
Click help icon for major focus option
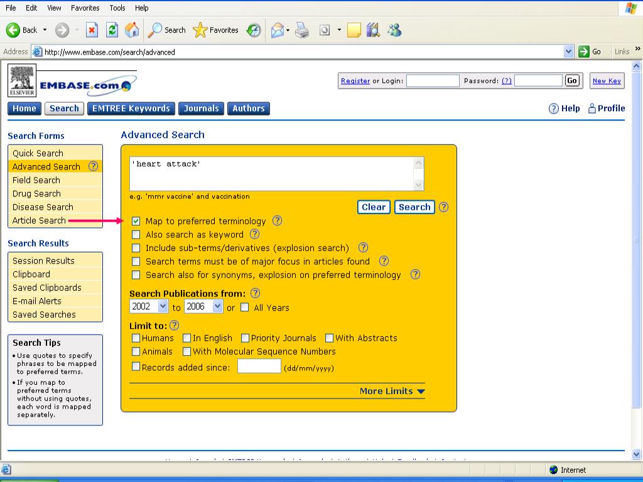(x=384, y=261)
